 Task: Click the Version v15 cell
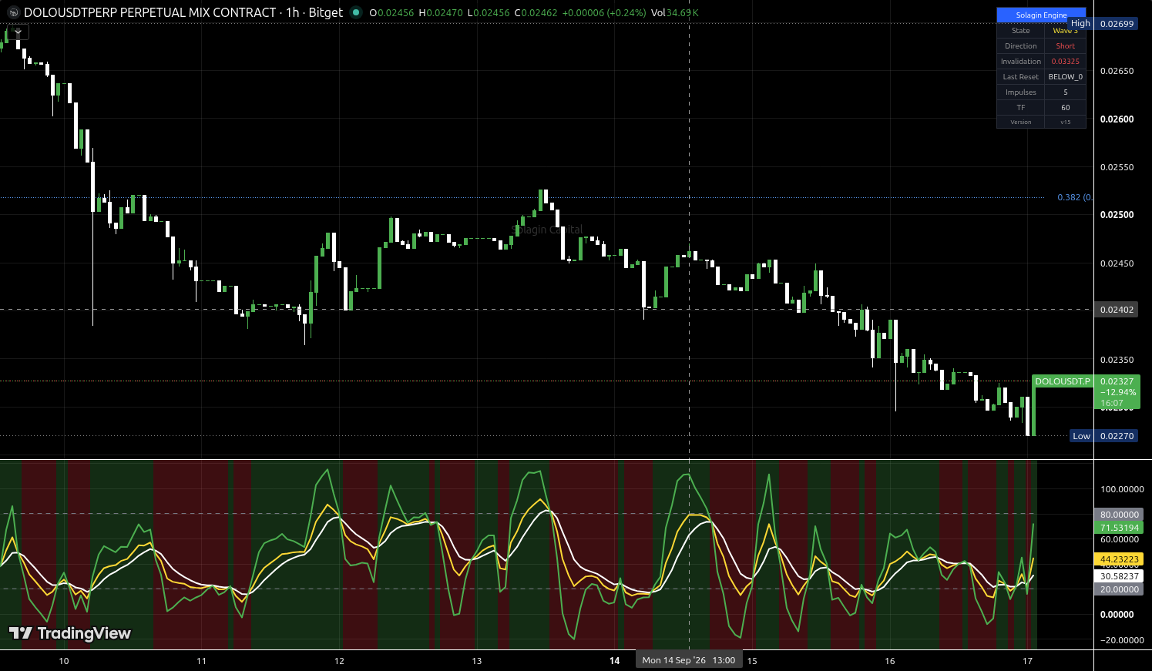click(x=1065, y=122)
